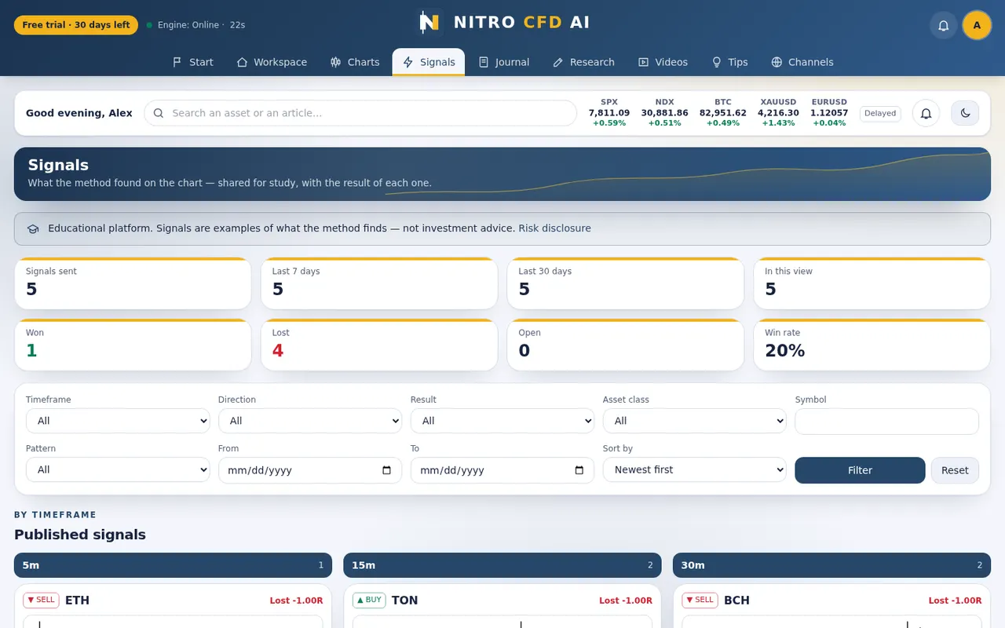Open the Risk disclosure link
Image resolution: width=1005 pixels, height=628 pixels.
554,228
